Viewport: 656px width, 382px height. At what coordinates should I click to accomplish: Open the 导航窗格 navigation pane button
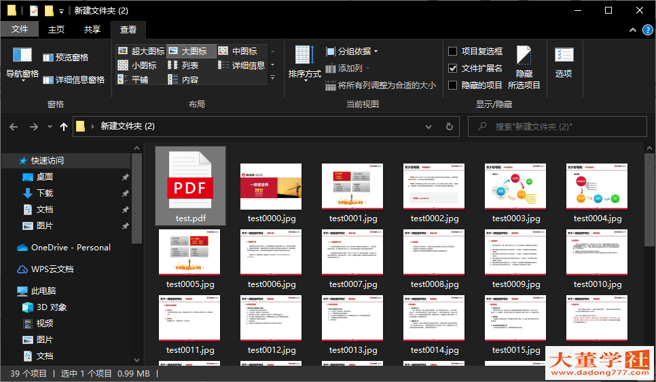tap(22, 64)
